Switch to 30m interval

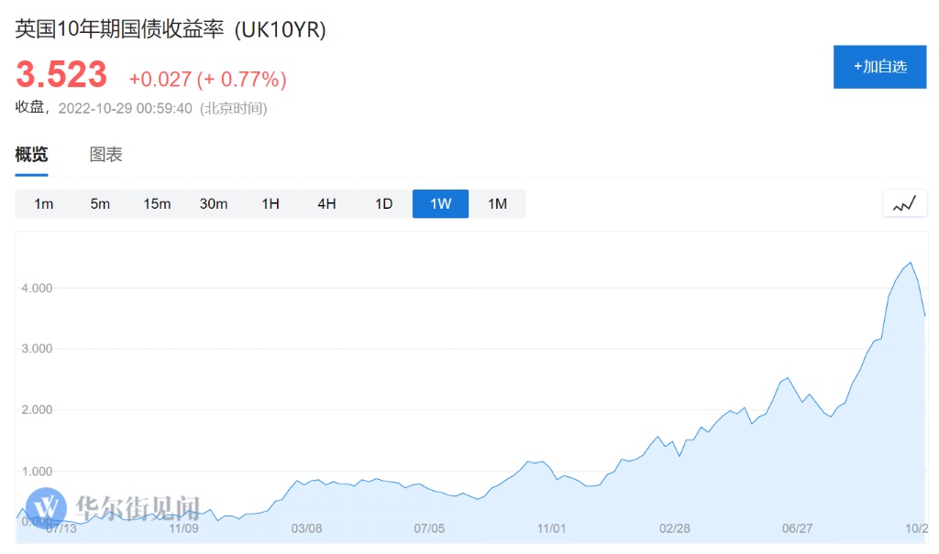pos(214,203)
